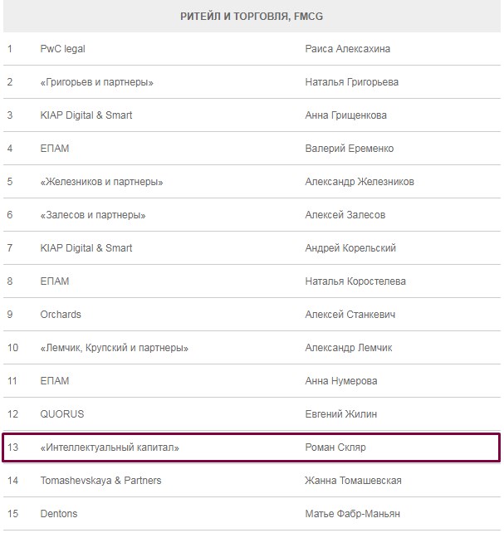Click the name Анна Грищенкова
Image resolution: width=504 pixels, height=533 pixels.
(x=346, y=115)
